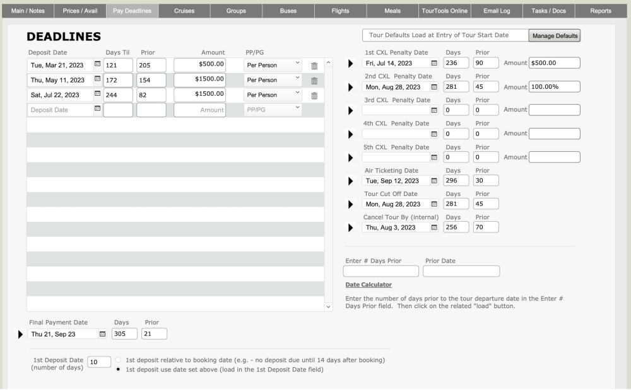
Task: Open calendar picker for Jul 22 deposit date
Action: click(x=97, y=94)
